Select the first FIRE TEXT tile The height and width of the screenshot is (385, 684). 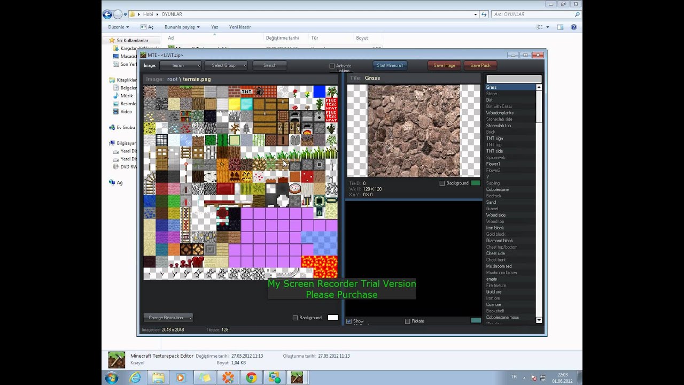[x=331, y=104]
